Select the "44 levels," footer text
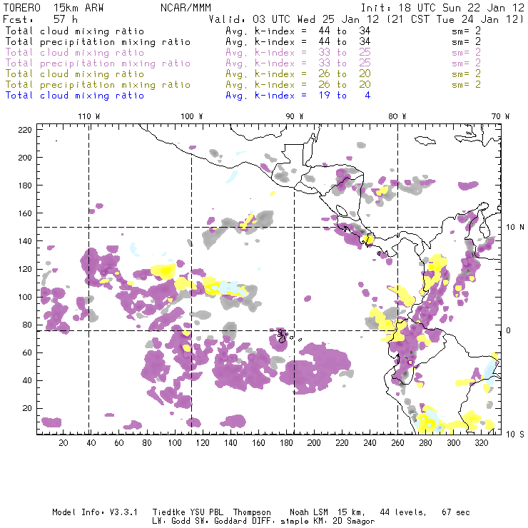 pos(403,512)
